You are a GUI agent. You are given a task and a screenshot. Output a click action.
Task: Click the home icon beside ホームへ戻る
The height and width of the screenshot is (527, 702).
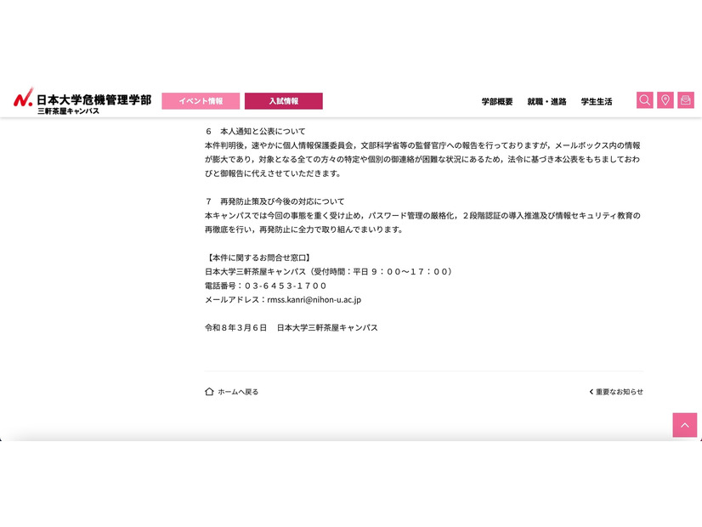207,392
